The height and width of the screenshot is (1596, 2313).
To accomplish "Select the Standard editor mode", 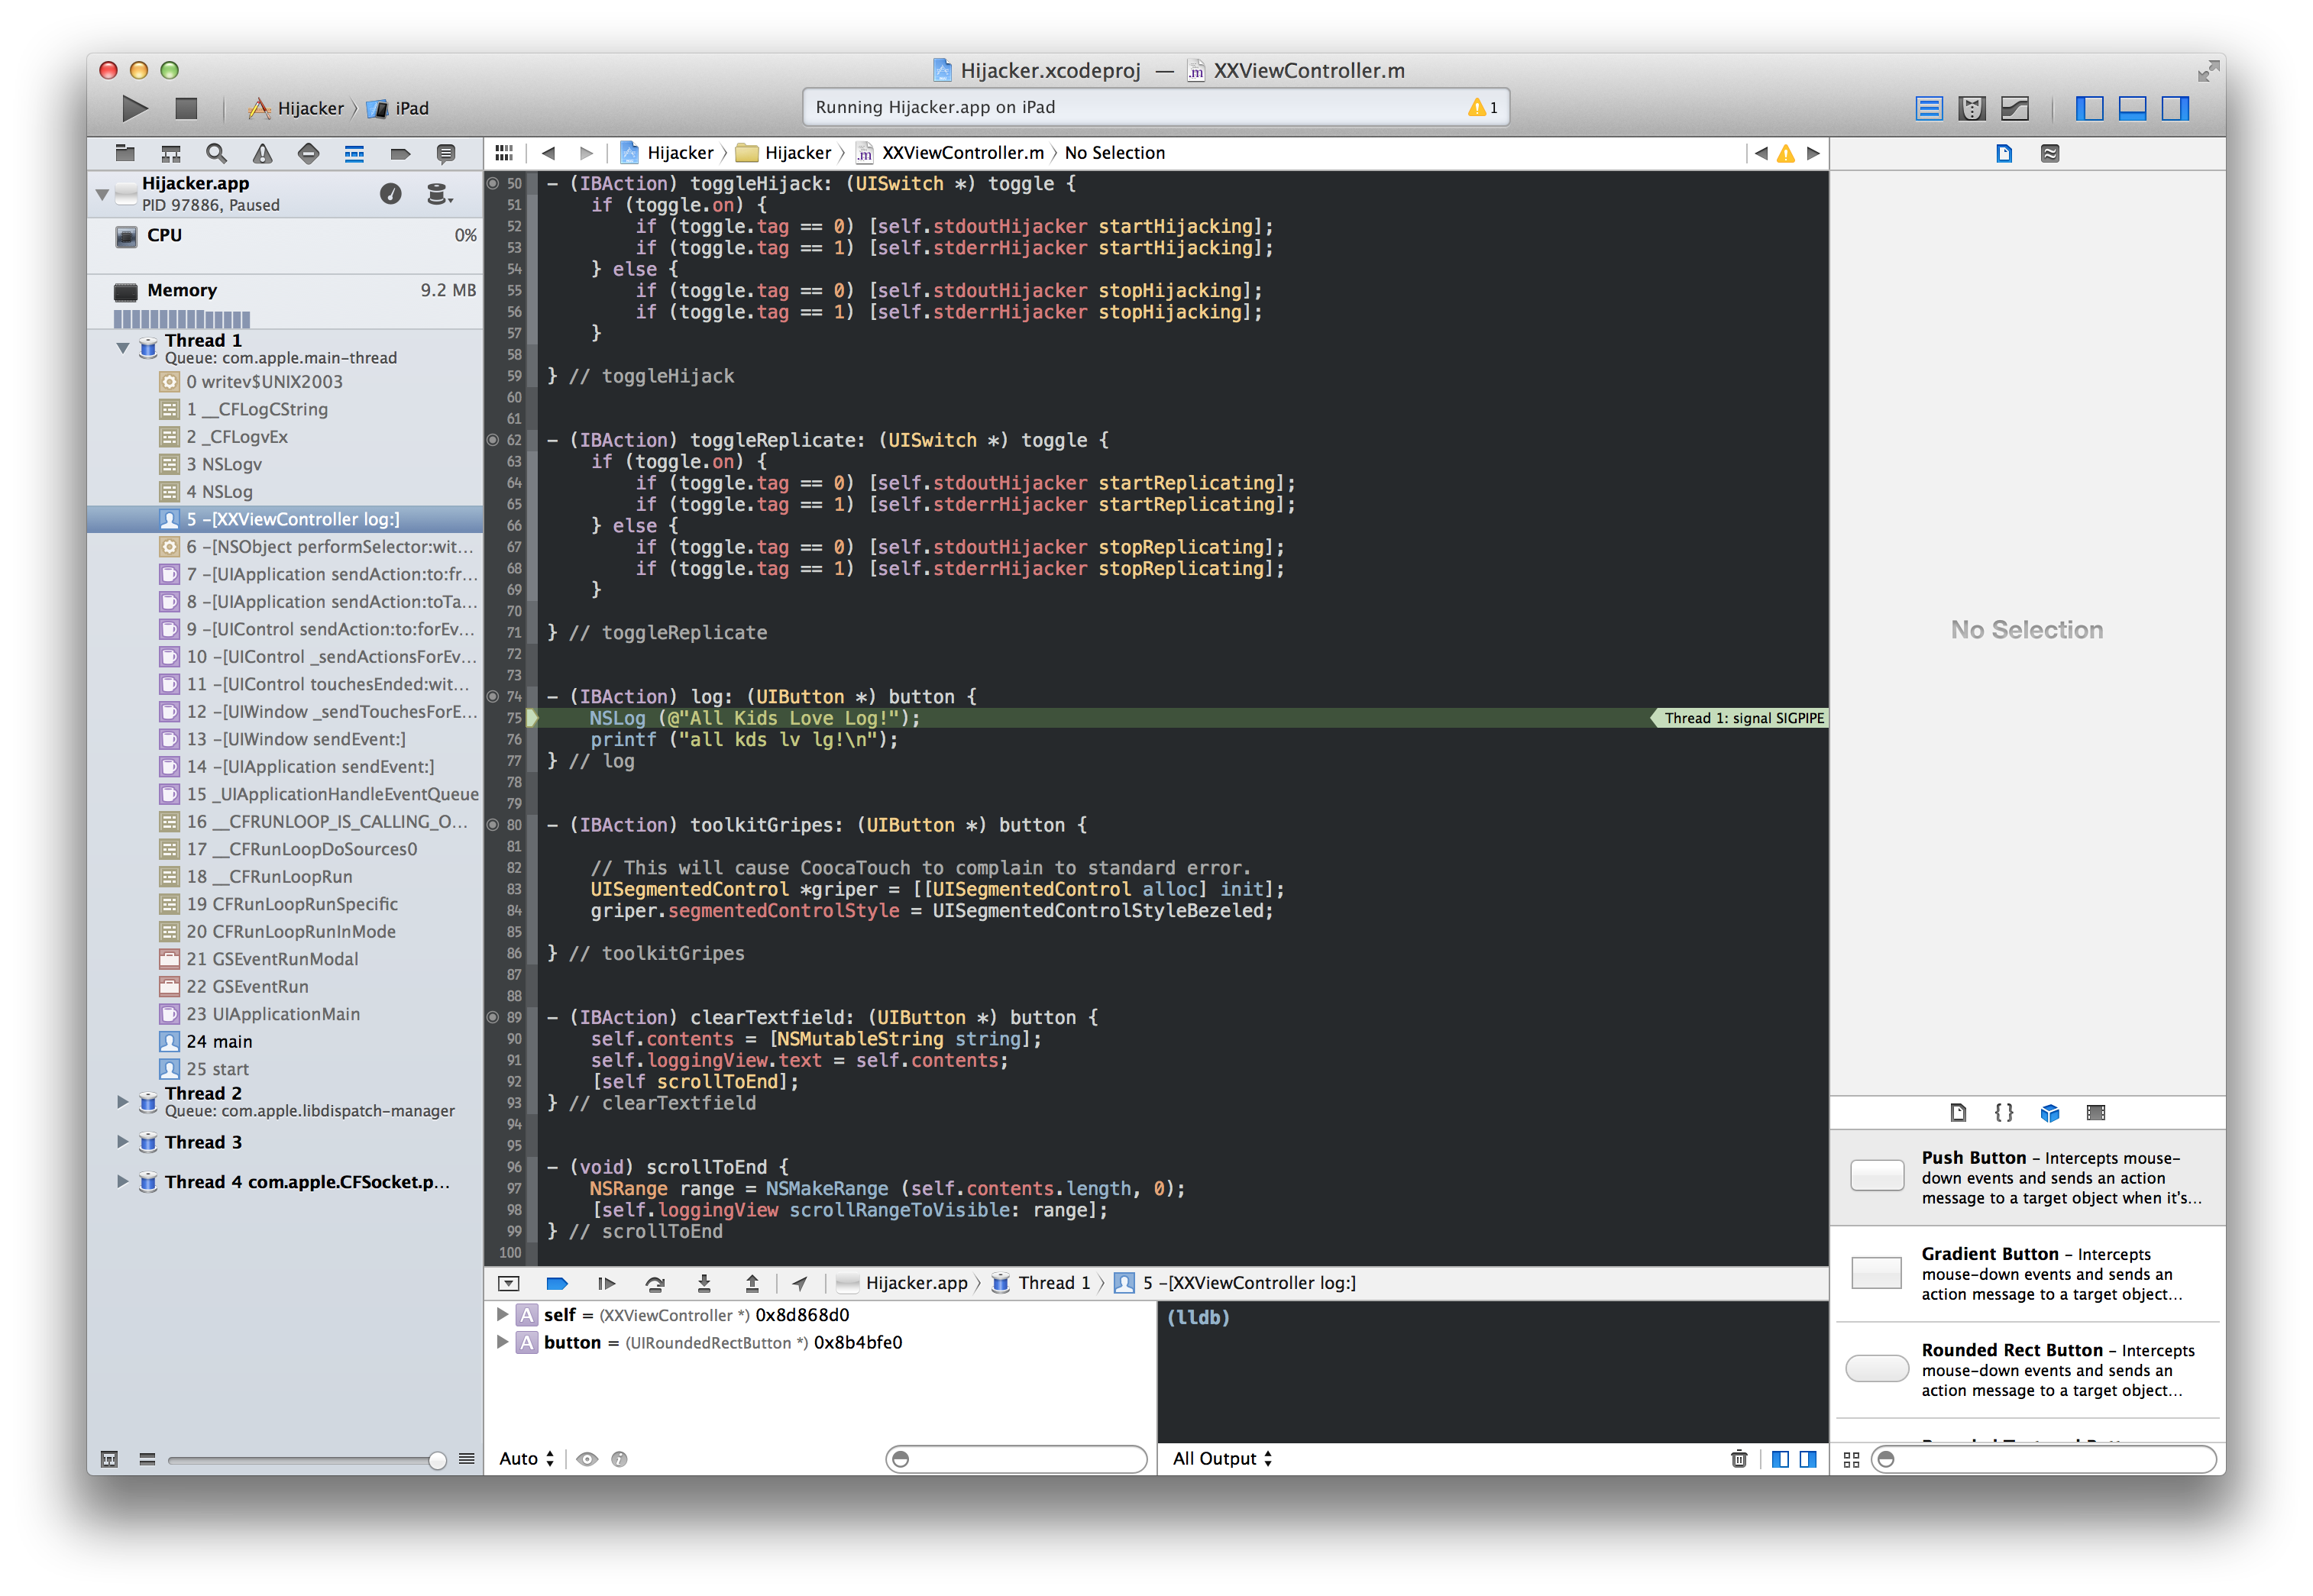I will click(1928, 108).
